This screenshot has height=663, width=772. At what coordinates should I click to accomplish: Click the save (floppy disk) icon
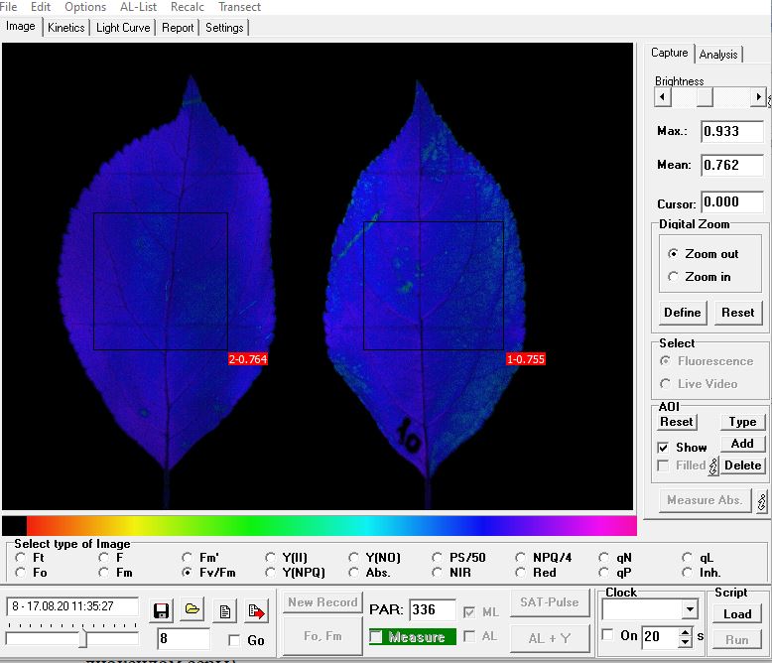tap(161, 610)
